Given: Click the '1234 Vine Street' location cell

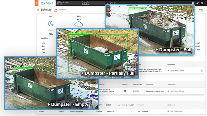Looking at the screenshot, I should (x=106, y=91).
